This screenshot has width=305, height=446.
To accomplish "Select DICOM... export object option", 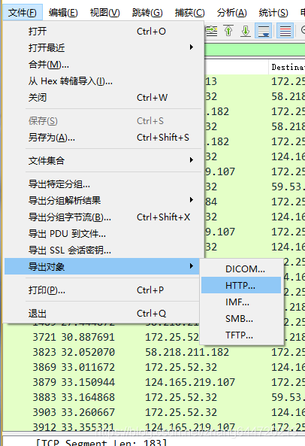I will (241, 269).
